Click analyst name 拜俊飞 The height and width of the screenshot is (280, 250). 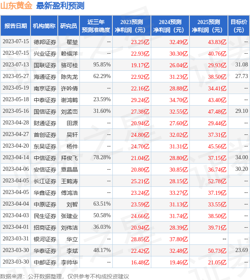point(69,158)
